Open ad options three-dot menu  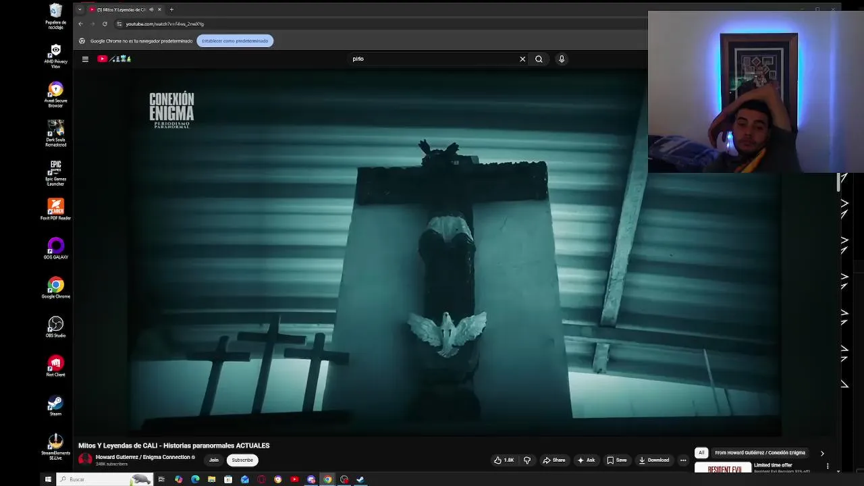tap(828, 466)
